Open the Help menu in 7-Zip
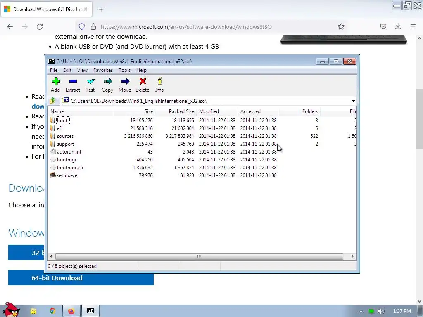 141,70
